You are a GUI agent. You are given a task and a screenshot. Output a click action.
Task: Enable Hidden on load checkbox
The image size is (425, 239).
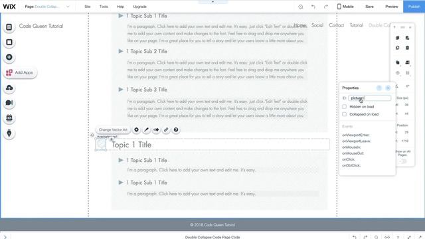click(344, 106)
